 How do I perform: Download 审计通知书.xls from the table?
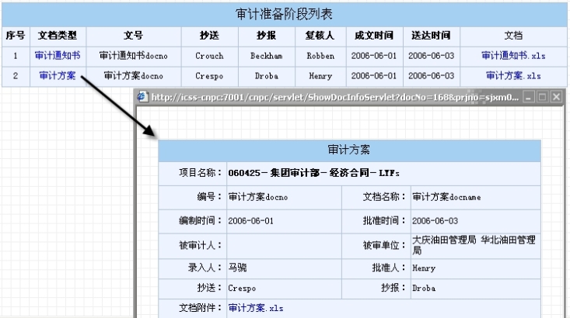coord(513,56)
